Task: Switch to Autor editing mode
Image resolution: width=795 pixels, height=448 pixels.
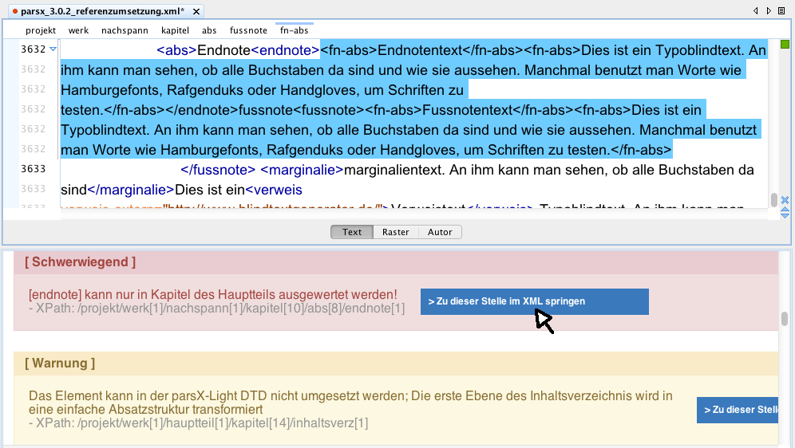Action: 440,232
